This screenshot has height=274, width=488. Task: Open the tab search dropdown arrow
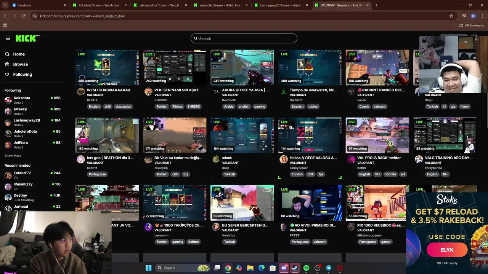click(x=5, y=5)
